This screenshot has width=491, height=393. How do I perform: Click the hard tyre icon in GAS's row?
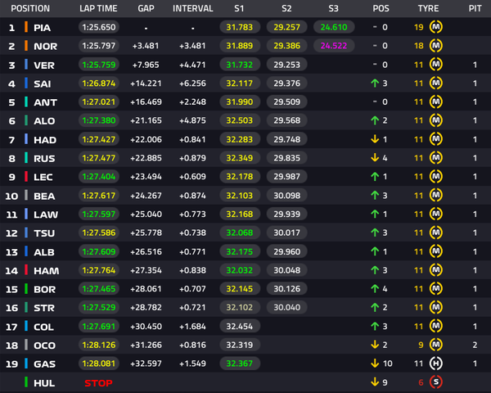coord(436,364)
